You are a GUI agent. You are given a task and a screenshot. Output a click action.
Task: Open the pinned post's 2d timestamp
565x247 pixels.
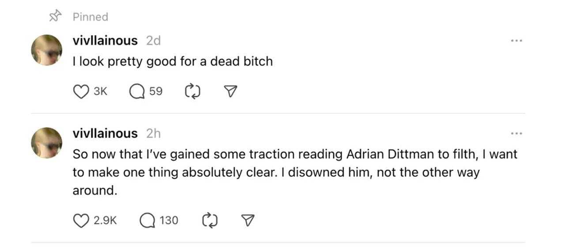tap(153, 41)
